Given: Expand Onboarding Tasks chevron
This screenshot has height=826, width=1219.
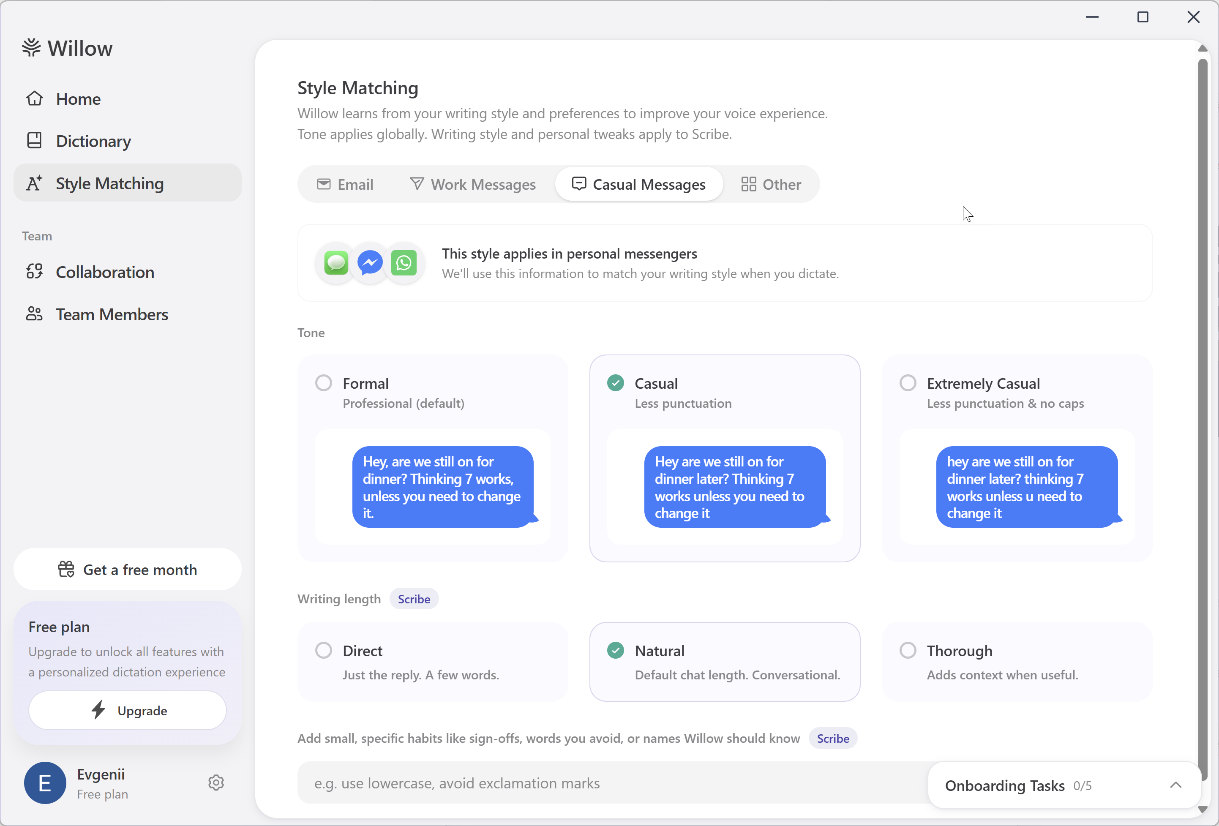Looking at the screenshot, I should tap(1175, 785).
